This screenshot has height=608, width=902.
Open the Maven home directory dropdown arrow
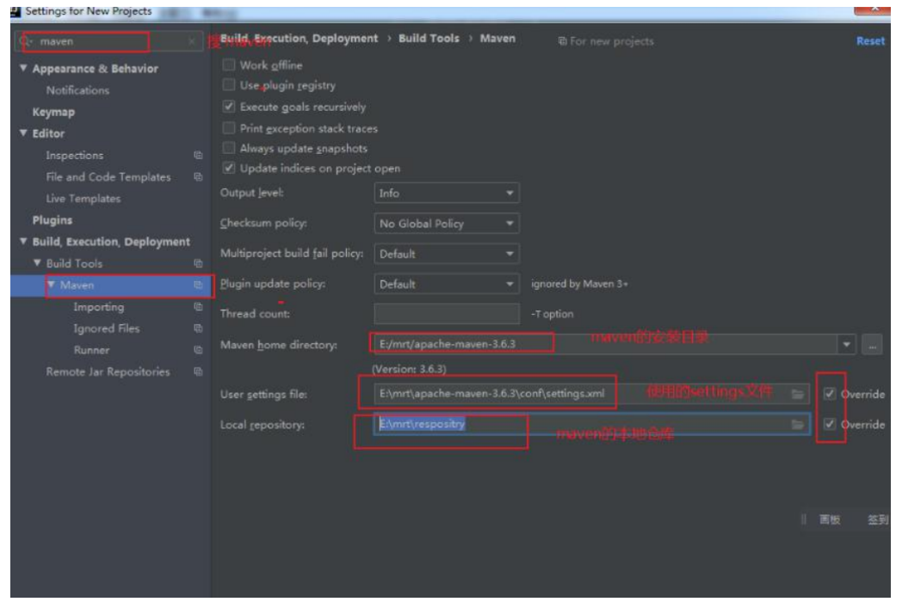click(x=846, y=345)
